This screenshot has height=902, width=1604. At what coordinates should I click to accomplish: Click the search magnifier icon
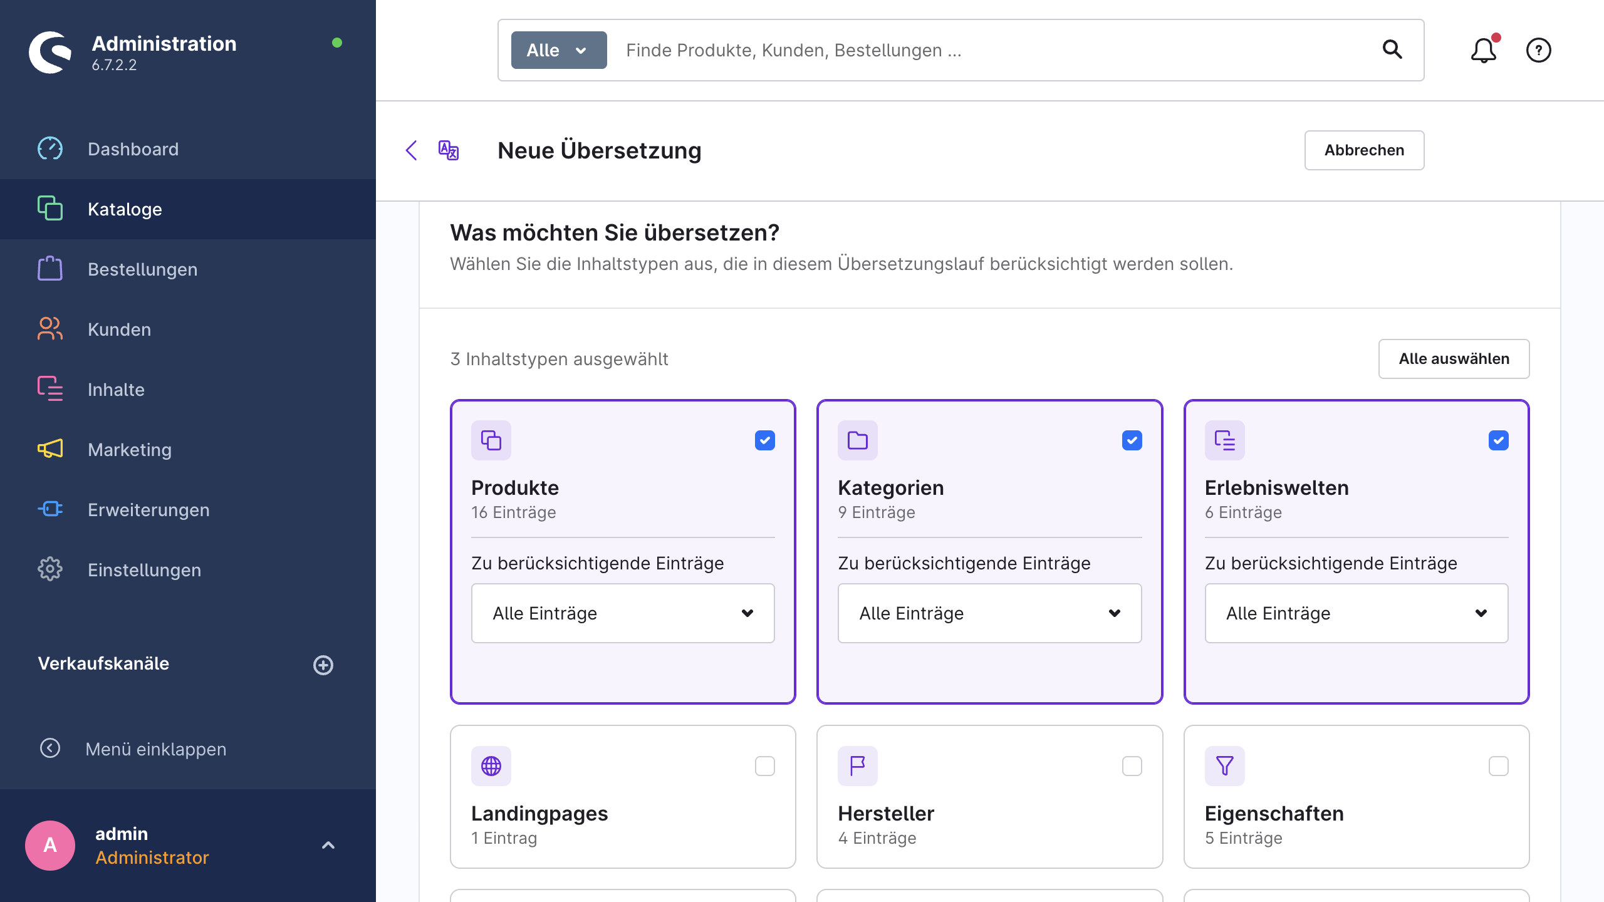point(1392,49)
